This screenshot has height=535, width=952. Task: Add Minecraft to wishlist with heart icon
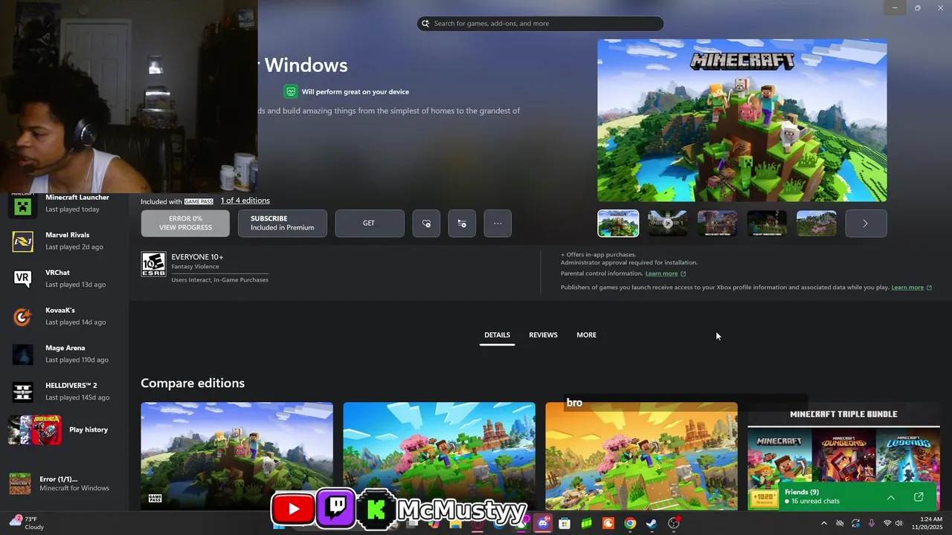tap(426, 224)
